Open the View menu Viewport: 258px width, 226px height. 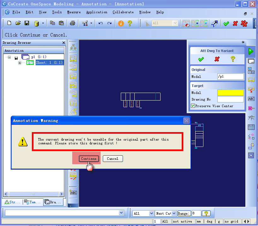pos(43,12)
